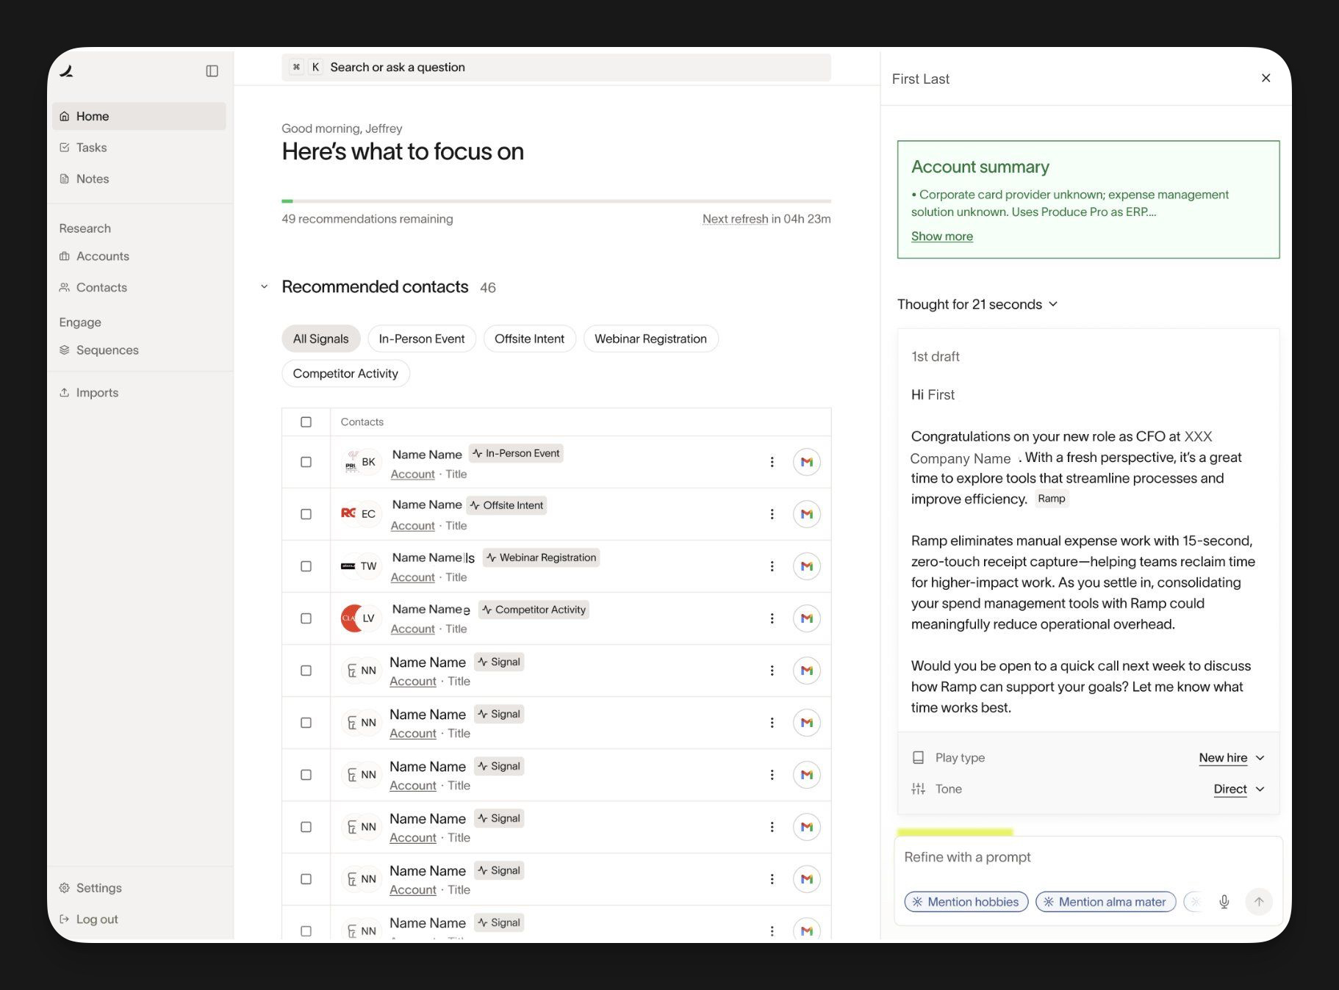1339x990 pixels.
Task: Filter by In-Person Event
Action: click(x=422, y=339)
